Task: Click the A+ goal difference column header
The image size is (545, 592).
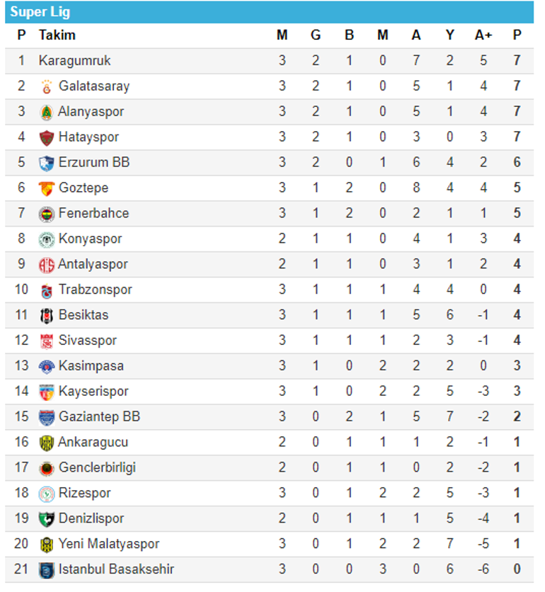Action: coord(483,35)
